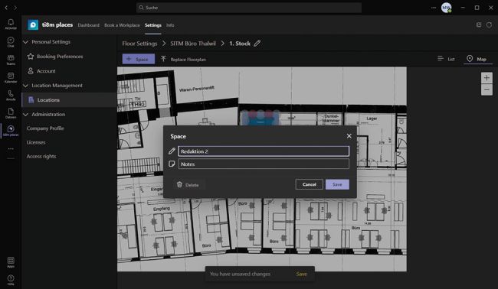This screenshot has height=289, width=498.
Task: Click the refresh icon at top right
Action: tap(489, 24)
